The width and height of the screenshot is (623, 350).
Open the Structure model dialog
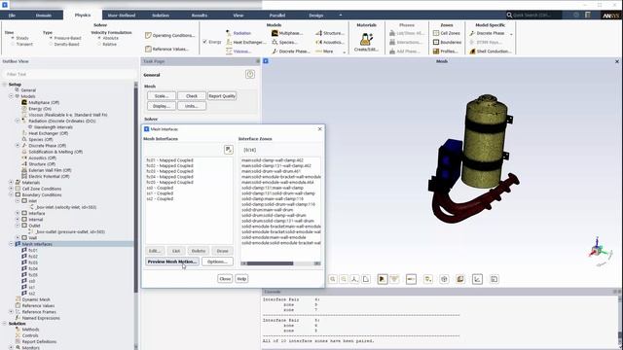coord(329,33)
